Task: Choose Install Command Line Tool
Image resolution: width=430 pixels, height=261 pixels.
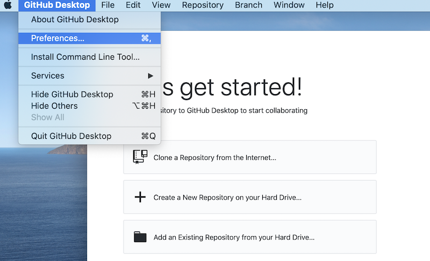Action: 85,57
